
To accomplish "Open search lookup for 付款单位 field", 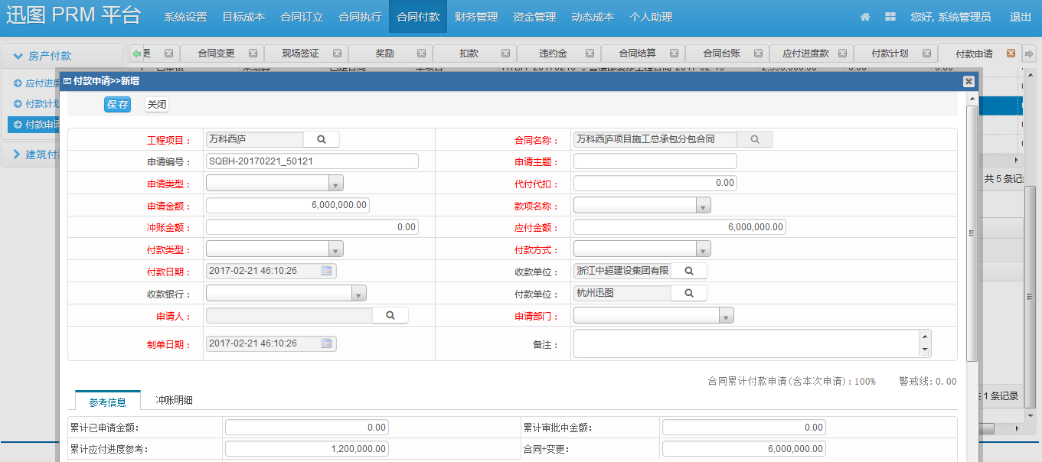I will [688, 293].
